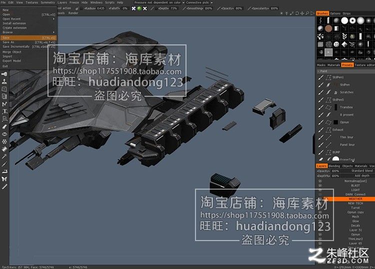Open the 'Connective picki' dropdown

[199, 2]
